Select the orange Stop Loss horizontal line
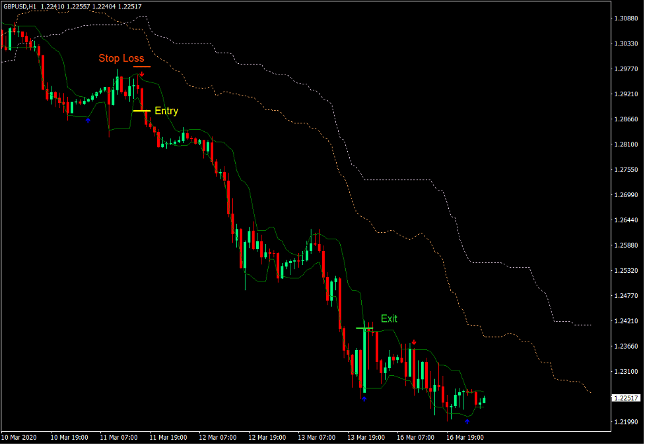This screenshot has height=445, width=645. point(141,66)
